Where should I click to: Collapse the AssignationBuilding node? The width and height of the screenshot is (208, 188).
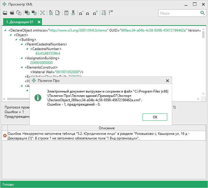point(22,58)
